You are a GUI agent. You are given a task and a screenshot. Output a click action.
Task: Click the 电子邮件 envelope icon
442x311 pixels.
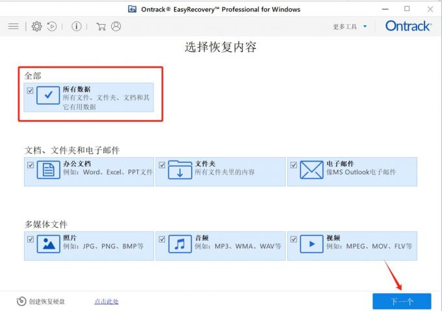pyautogui.click(x=311, y=169)
